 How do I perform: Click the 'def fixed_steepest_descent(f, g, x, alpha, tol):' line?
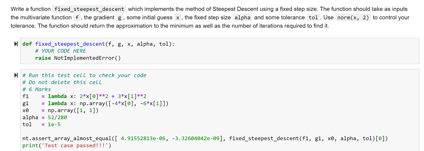(x=98, y=44)
